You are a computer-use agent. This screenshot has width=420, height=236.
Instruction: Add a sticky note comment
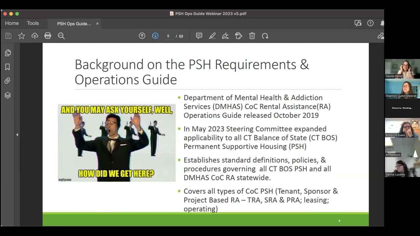click(199, 36)
